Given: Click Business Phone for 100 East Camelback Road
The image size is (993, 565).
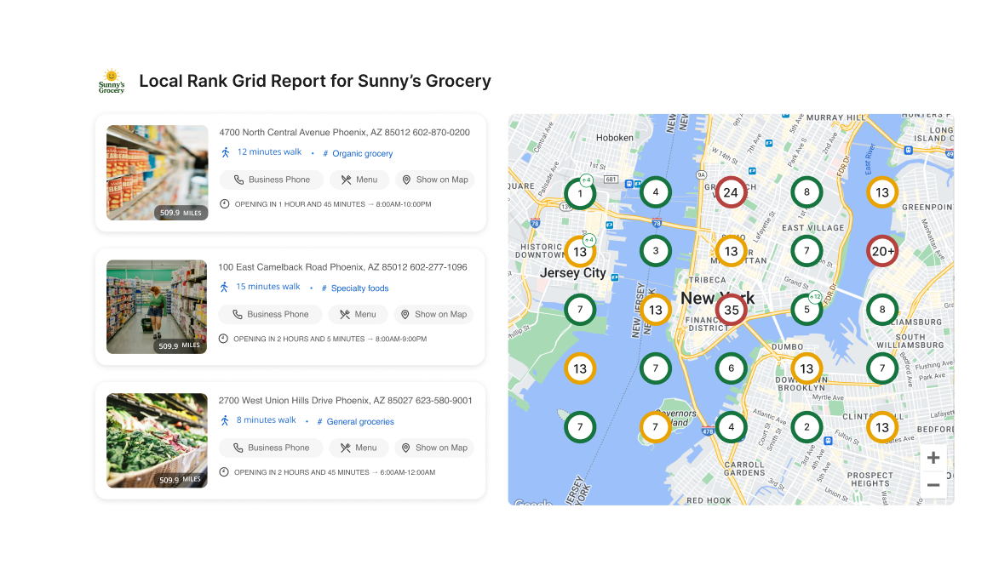Looking at the screenshot, I should pos(271,315).
